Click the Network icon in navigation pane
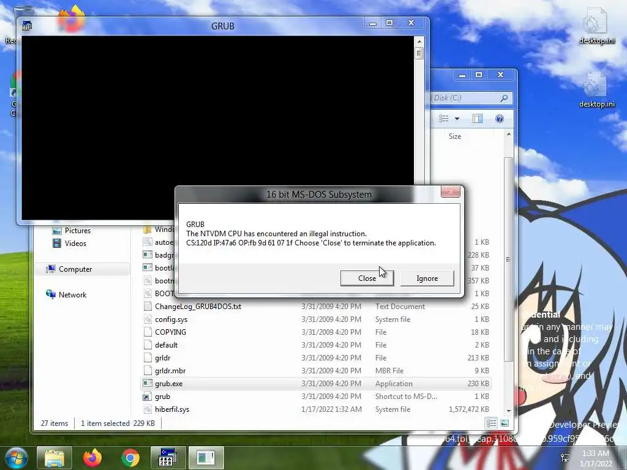The image size is (627, 470). [x=51, y=294]
